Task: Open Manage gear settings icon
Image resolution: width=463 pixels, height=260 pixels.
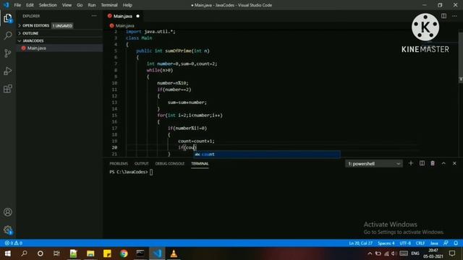Action: point(8,230)
